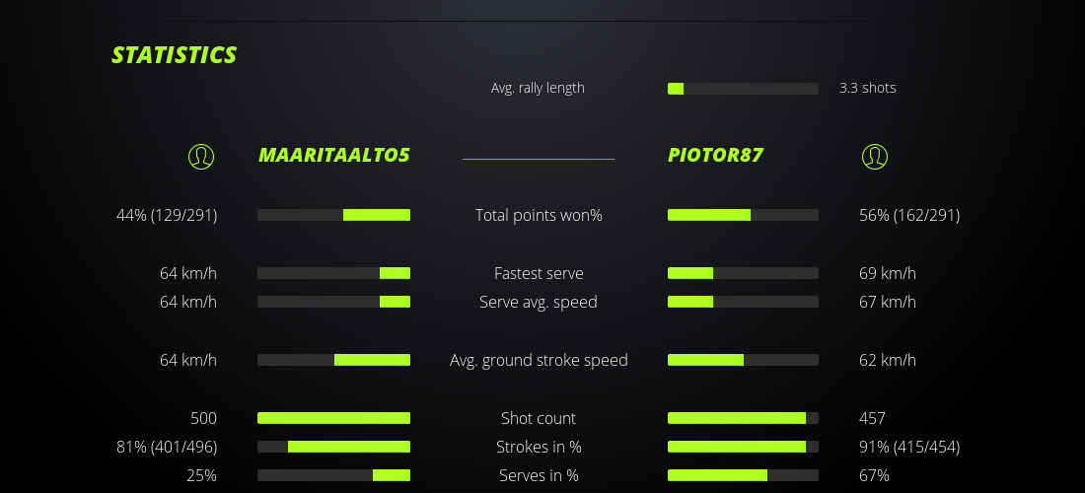
Task: Click PIOTOR87's Fastest serve bar
Action: coord(743,273)
